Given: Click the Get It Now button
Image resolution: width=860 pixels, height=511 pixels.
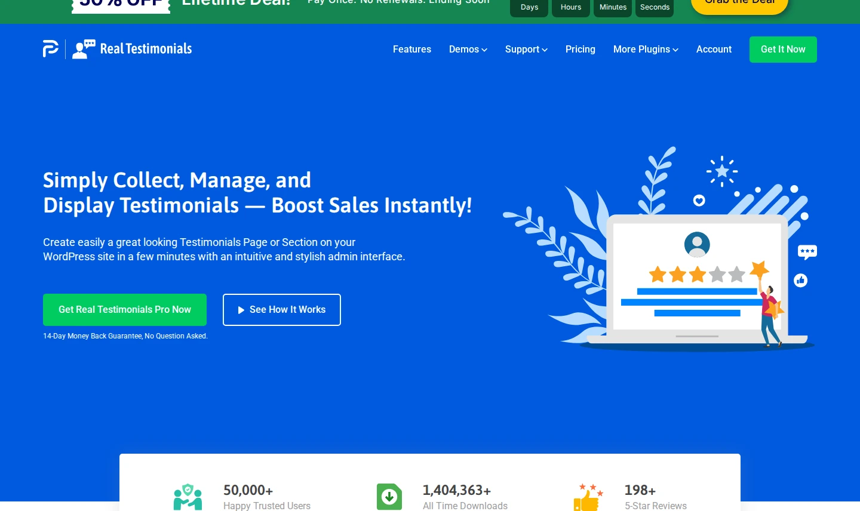Looking at the screenshot, I should [783, 50].
